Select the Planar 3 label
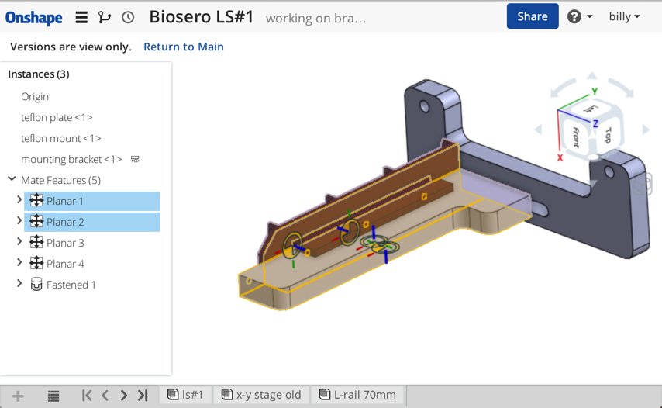This screenshot has width=662, height=408. 65,243
